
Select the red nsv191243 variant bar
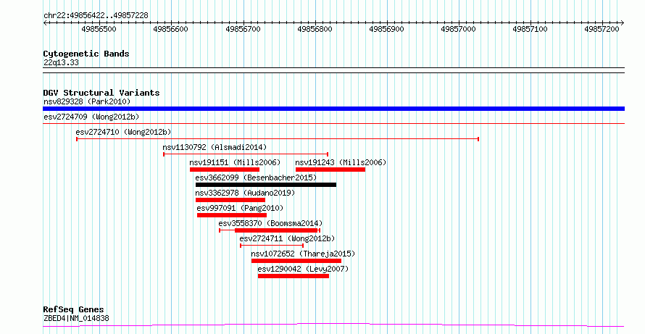330,170
